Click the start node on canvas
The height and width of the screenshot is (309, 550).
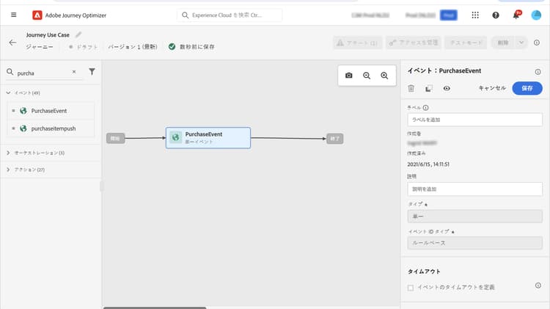click(115, 138)
